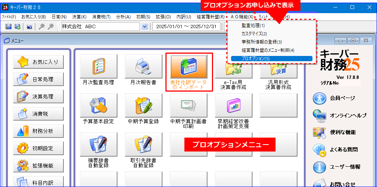Click the メニュー window title icon
Viewport: 377px width, 187px height.
click(x=7, y=41)
